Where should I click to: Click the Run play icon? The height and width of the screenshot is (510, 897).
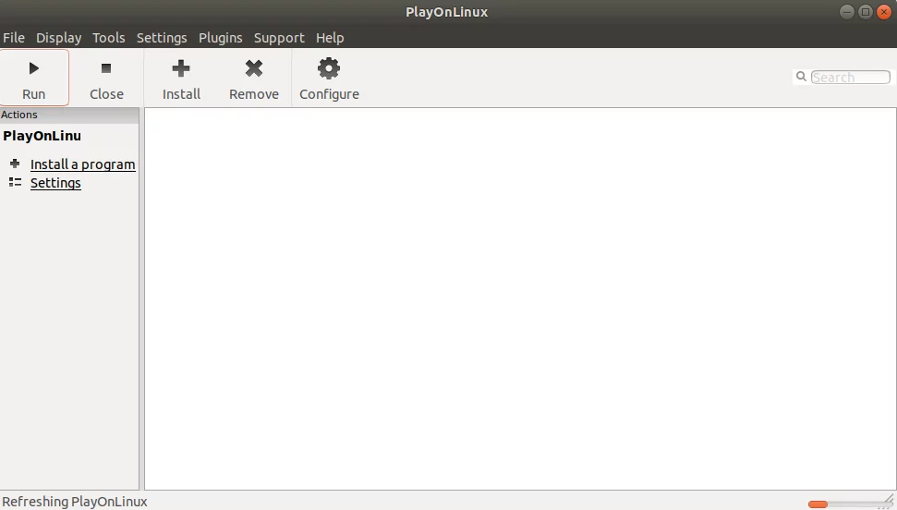pos(34,68)
